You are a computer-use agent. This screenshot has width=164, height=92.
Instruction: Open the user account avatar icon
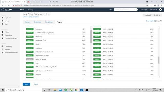161,10
